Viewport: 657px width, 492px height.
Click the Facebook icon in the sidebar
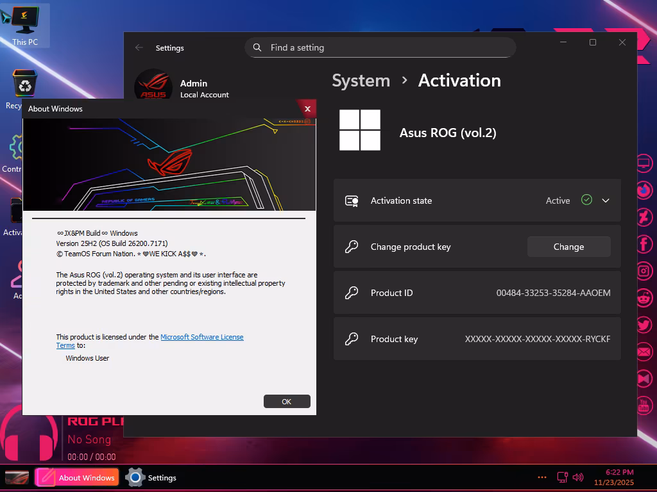[644, 244]
